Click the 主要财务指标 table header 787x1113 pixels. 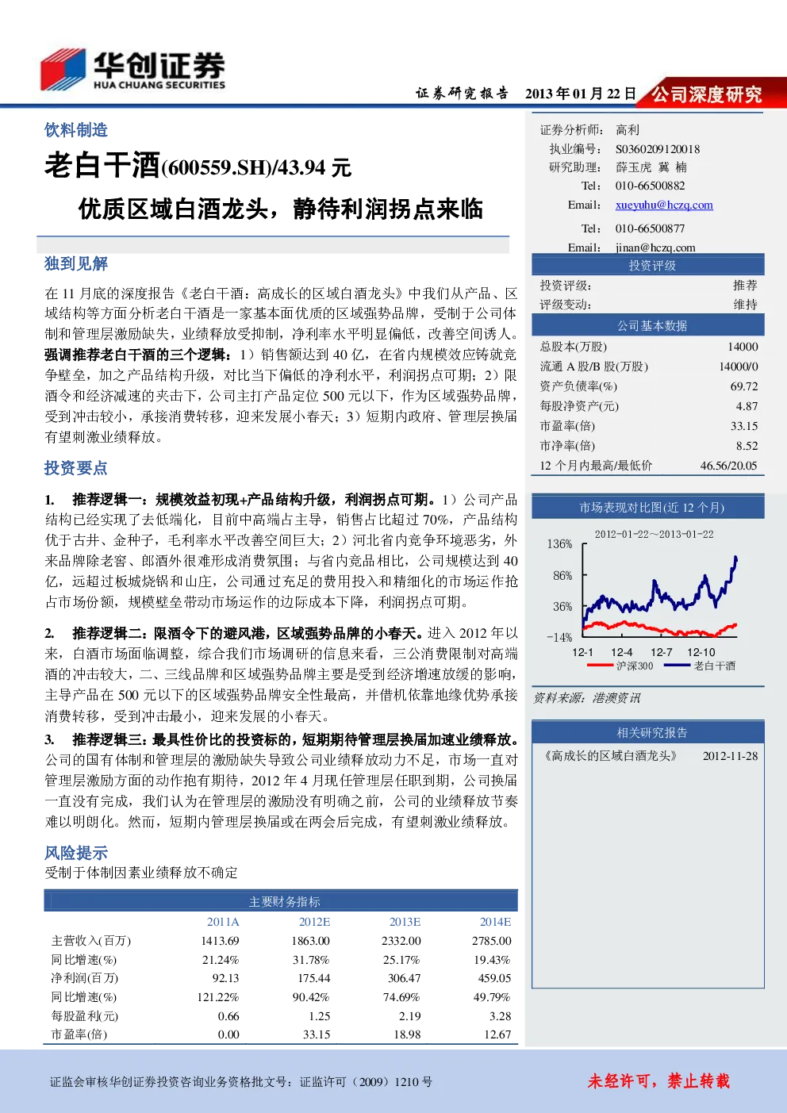[x=281, y=901]
